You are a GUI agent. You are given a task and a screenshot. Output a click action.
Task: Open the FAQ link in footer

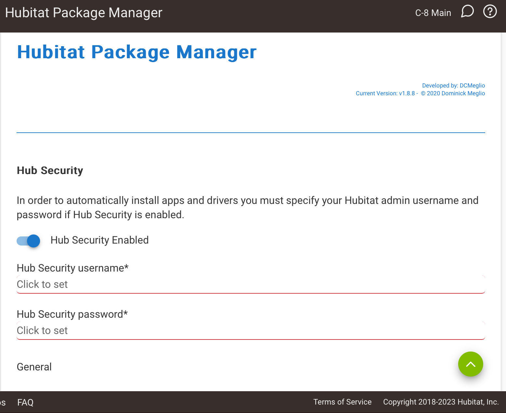(25, 402)
